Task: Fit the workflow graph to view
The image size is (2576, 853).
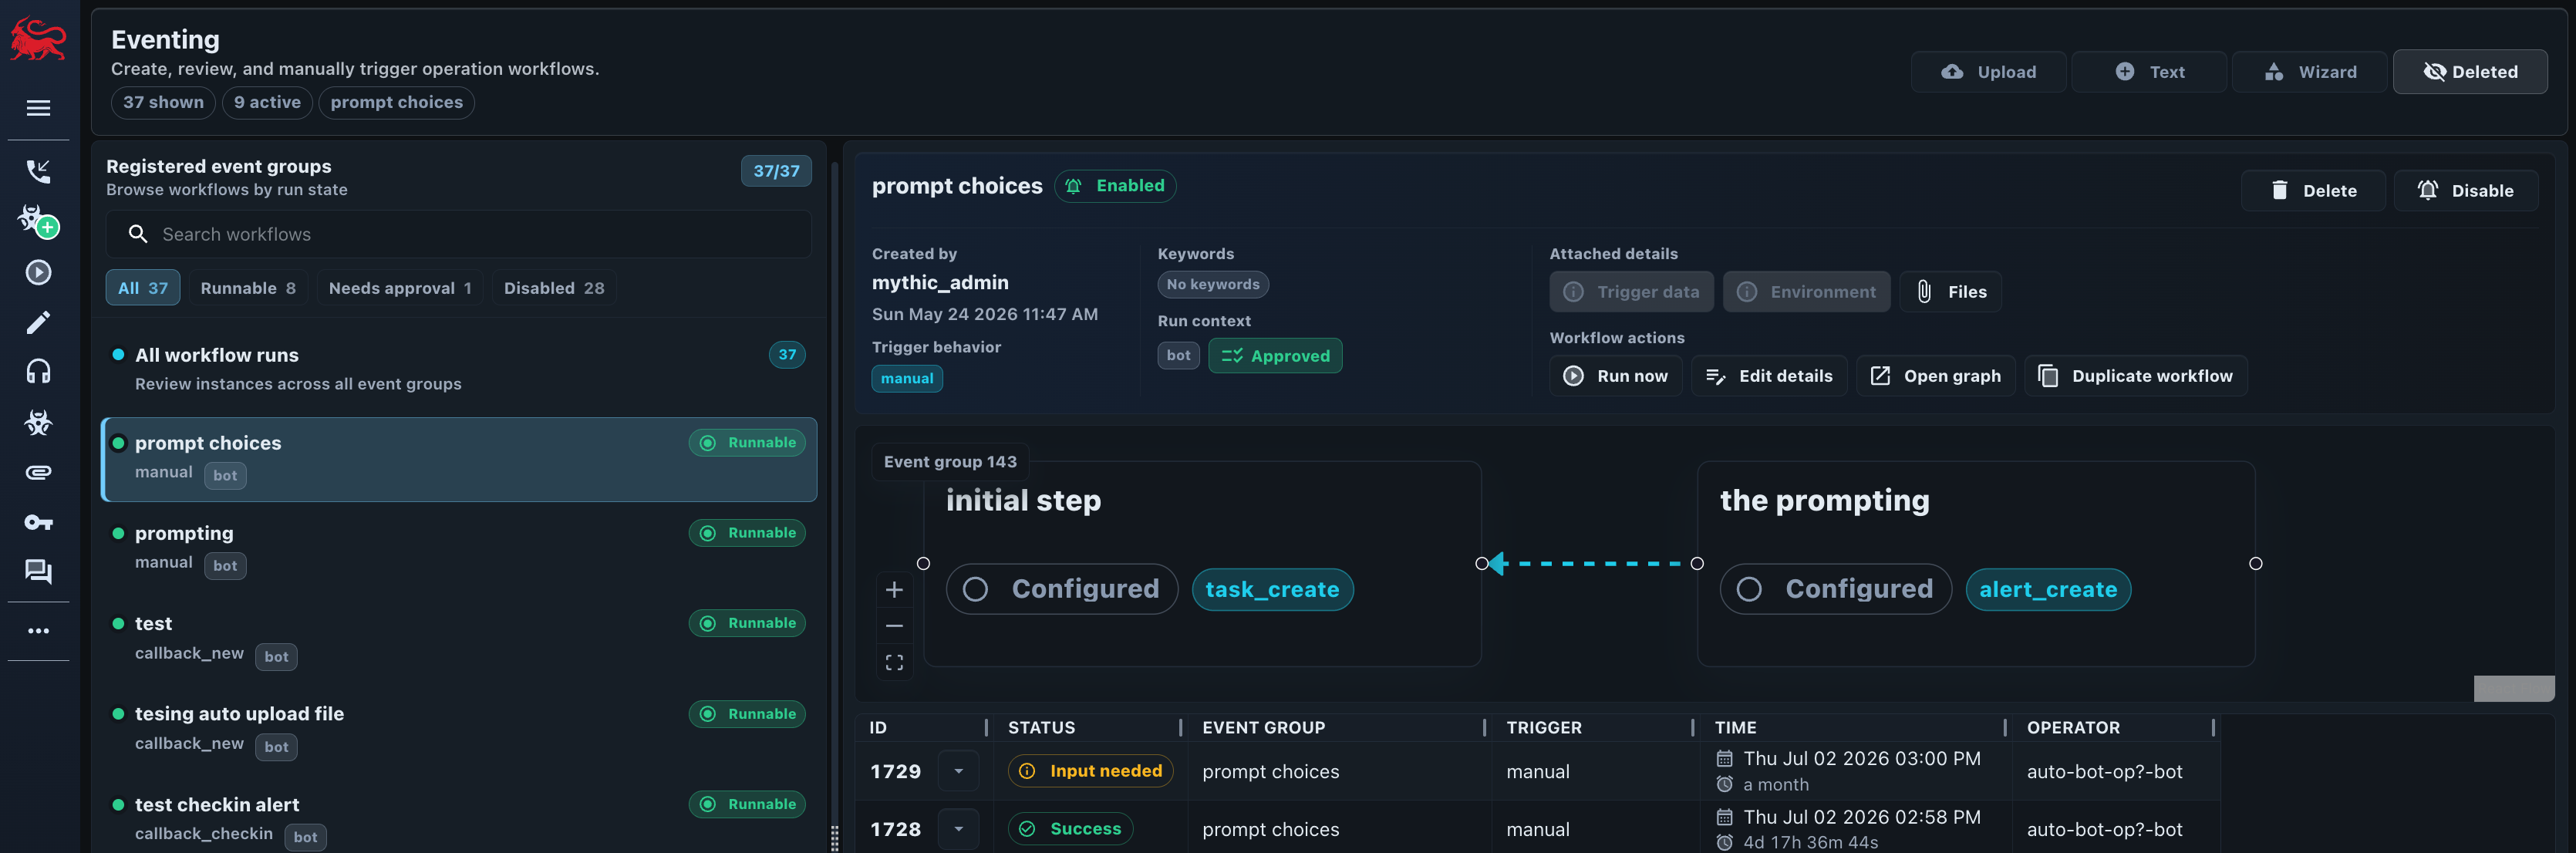Action: click(894, 662)
